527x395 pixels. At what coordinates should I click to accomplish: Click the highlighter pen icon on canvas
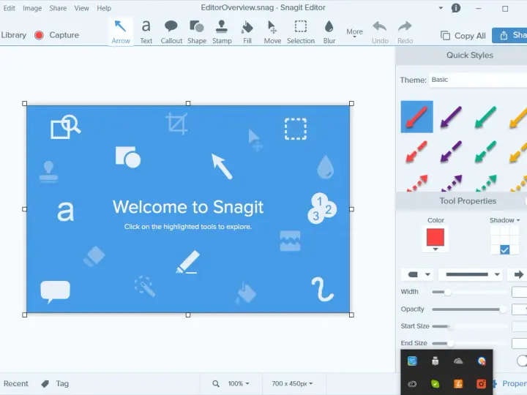click(x=188, y=262)
